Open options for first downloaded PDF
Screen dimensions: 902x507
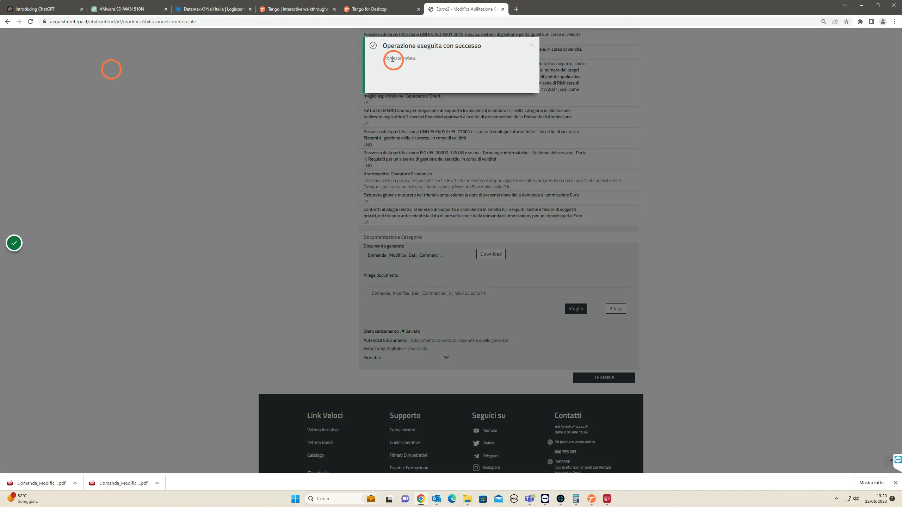point(75,483)
